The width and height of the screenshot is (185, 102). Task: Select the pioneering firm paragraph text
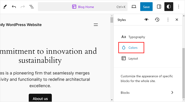[x=45, y=79]
